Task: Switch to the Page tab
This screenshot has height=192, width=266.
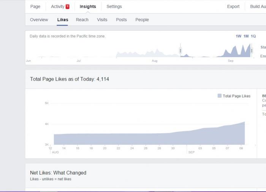Action: coord(35,6)
